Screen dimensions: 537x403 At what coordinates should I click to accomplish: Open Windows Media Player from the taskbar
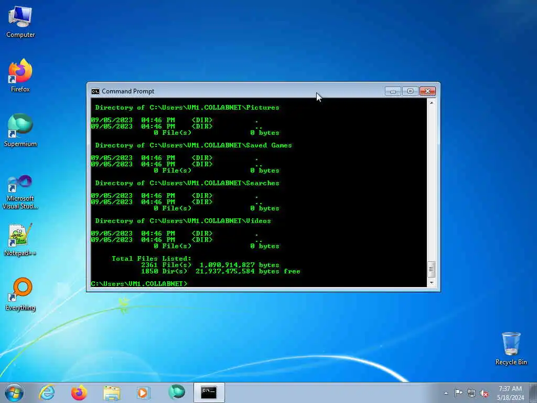[x=143, y=393]
